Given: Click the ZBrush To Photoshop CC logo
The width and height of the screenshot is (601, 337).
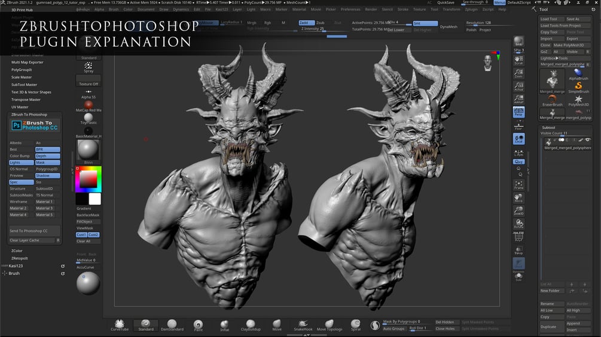Looking at the screenshot, I should (35, 125).
